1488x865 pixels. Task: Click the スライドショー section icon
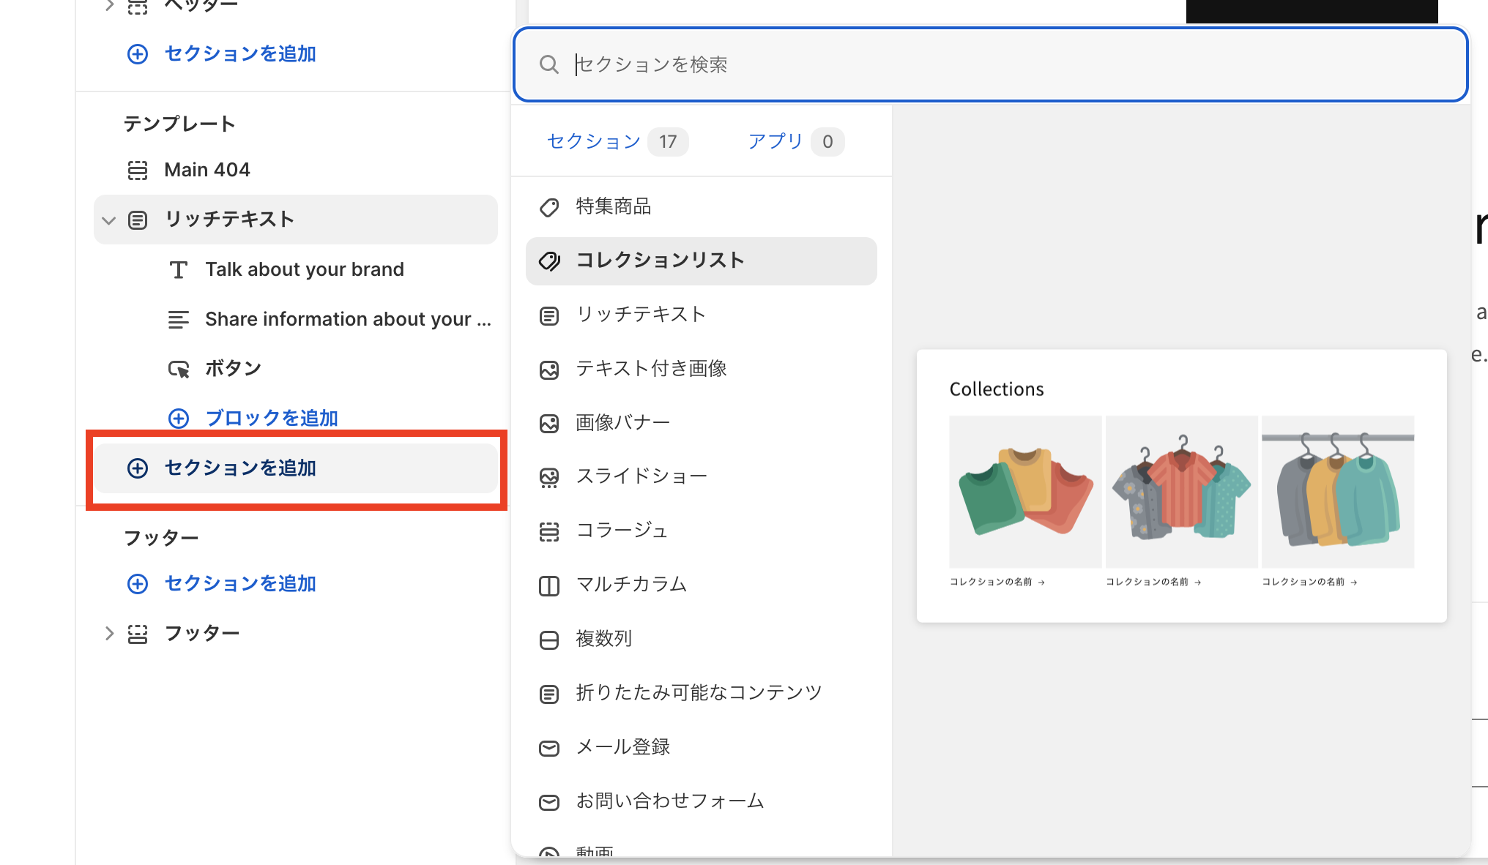549,476
